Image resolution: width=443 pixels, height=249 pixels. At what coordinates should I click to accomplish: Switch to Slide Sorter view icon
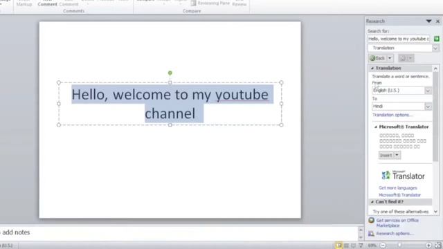pyautogui.click(x=346, y=246)
